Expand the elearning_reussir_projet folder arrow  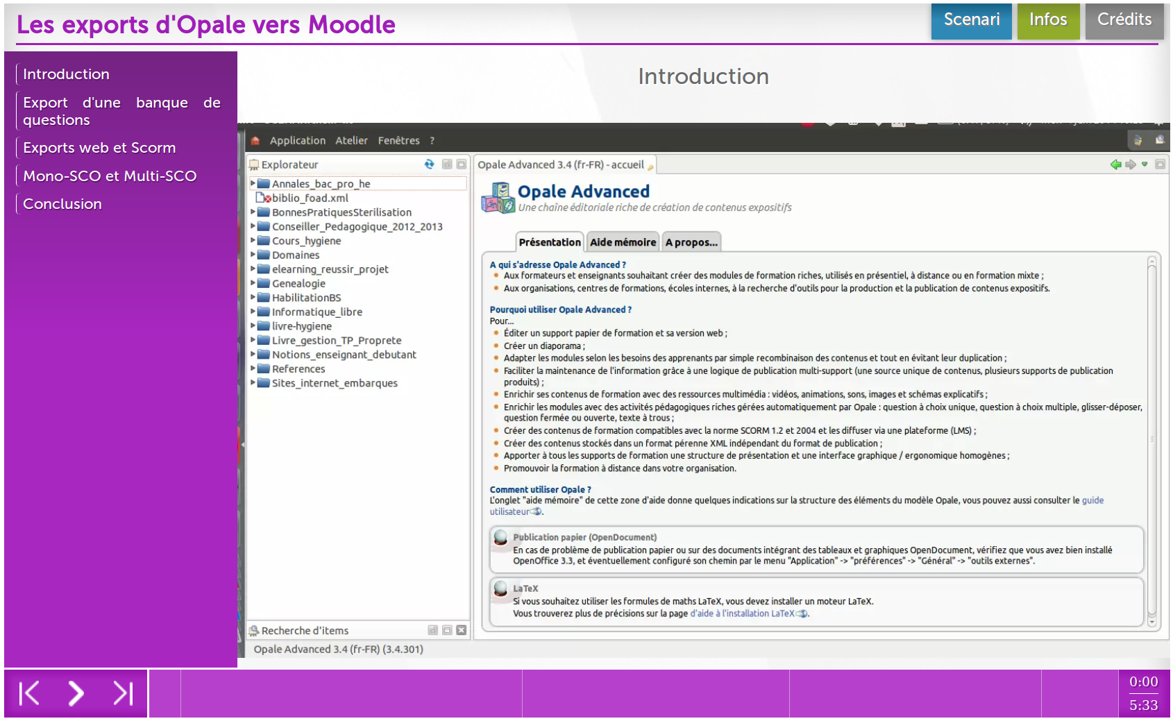tap(253, 269)
